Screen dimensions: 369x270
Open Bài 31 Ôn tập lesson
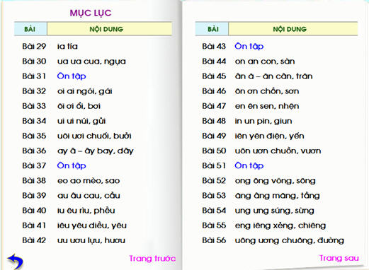pyautogui.click(x=72, y=76)
